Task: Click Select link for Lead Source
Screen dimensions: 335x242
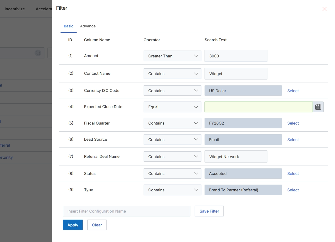Action: 293,140
